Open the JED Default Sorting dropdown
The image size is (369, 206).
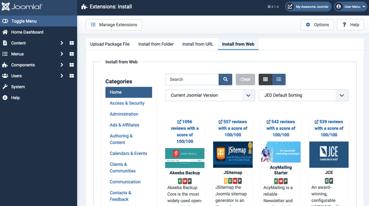click(x=304, y=95)
